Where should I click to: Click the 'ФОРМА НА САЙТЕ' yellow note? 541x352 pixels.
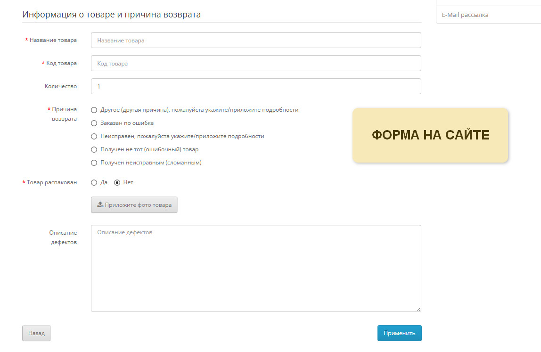[431, 135]
